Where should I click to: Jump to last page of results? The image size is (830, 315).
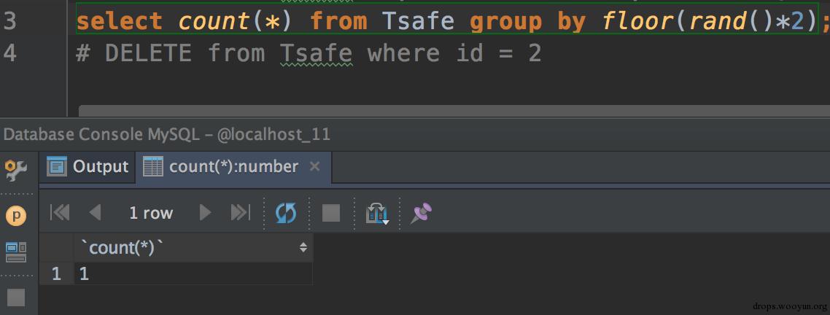240,213
